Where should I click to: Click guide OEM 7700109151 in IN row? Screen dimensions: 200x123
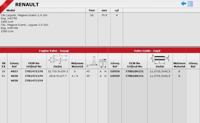tap(134, 71)
